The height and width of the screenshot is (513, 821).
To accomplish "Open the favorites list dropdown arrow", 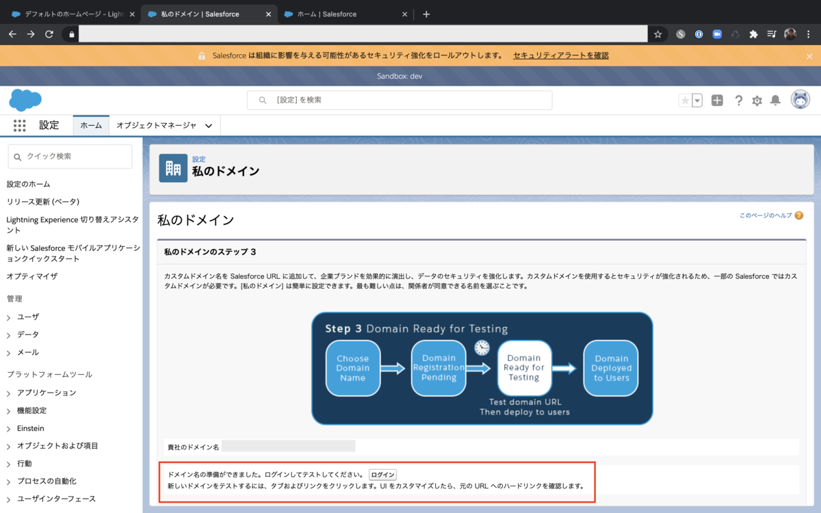I will click(x=697, y=101).
